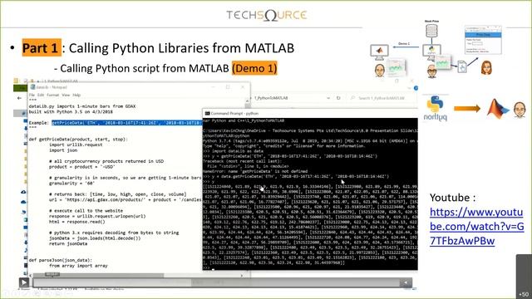Screen dimensions: 532x299
Task: Click the document-with-pointer icon in diagram
Action: coord(462,66)
